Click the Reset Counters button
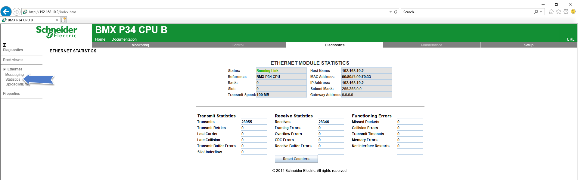Screen dimensions: 578x180 (x=296, y=159)
